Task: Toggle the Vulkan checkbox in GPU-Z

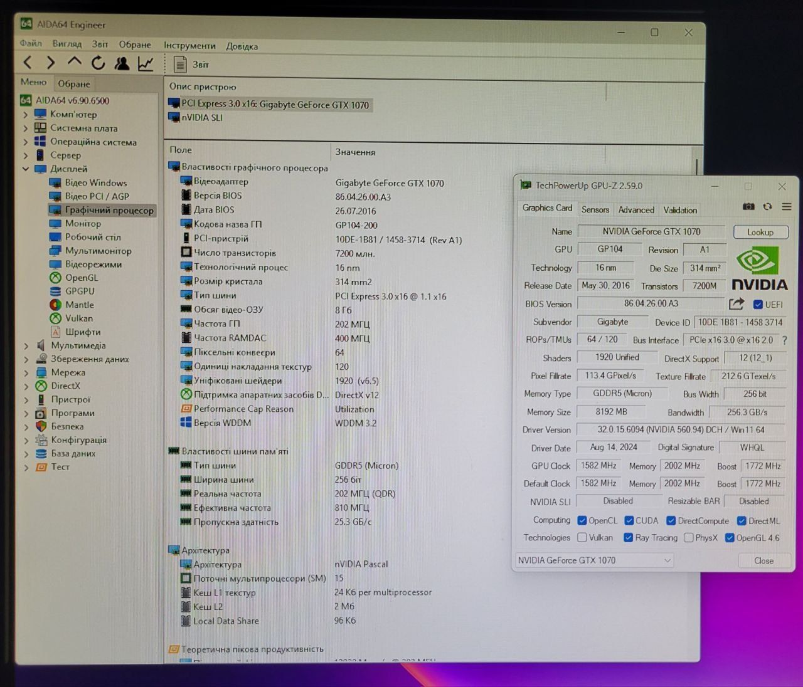Action: [x=582, y=538]
